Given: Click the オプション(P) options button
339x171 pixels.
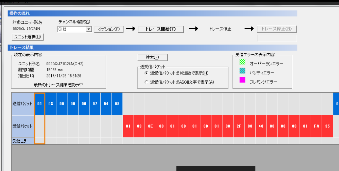Looking at the screenshot, I should 109,29.
